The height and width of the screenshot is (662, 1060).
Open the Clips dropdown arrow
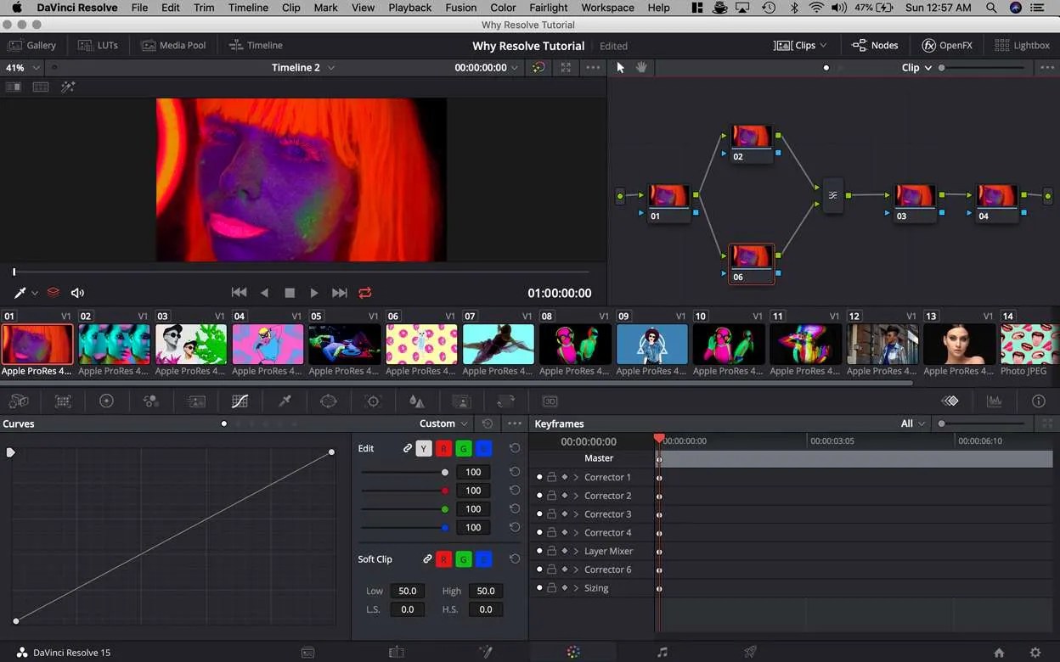[823, 46]
